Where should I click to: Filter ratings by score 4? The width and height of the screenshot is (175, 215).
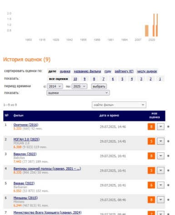point(132,79)
